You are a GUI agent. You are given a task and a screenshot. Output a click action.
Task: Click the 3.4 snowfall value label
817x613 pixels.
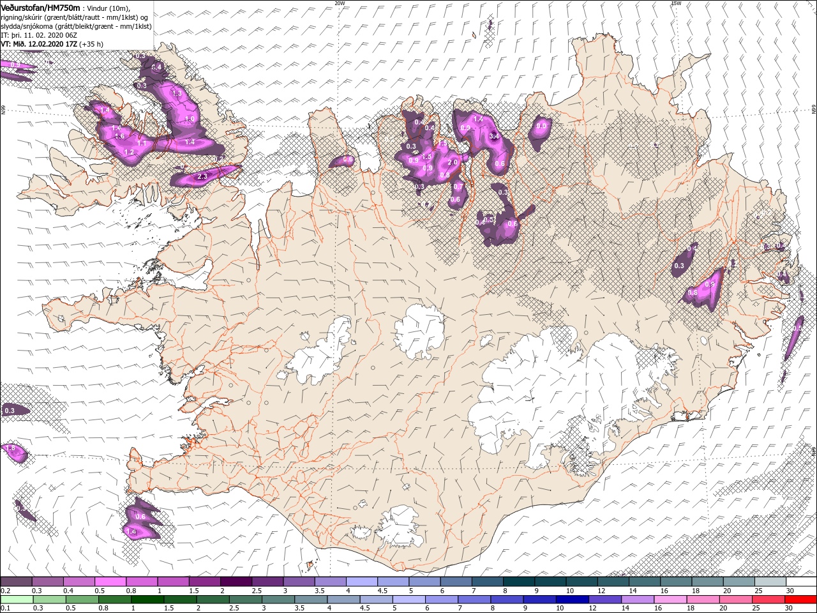pos(494,136)
